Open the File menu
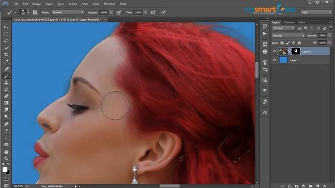 16,4
